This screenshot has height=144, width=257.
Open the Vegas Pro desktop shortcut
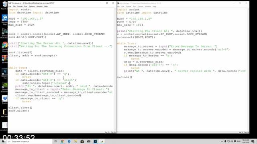[4, 74]
